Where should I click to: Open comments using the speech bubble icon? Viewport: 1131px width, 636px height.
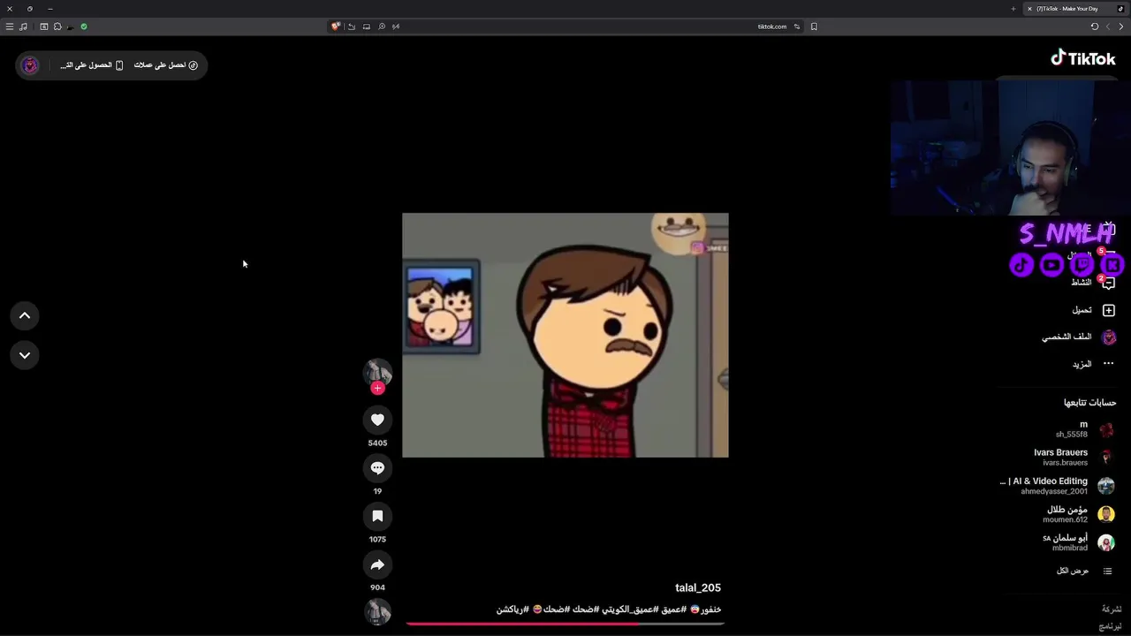(377, 468)
